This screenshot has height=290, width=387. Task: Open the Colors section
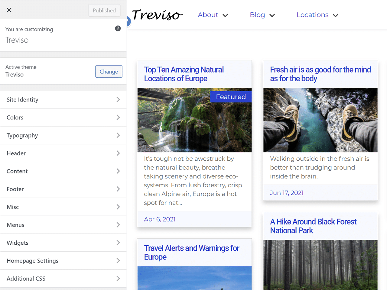[63, 117]
